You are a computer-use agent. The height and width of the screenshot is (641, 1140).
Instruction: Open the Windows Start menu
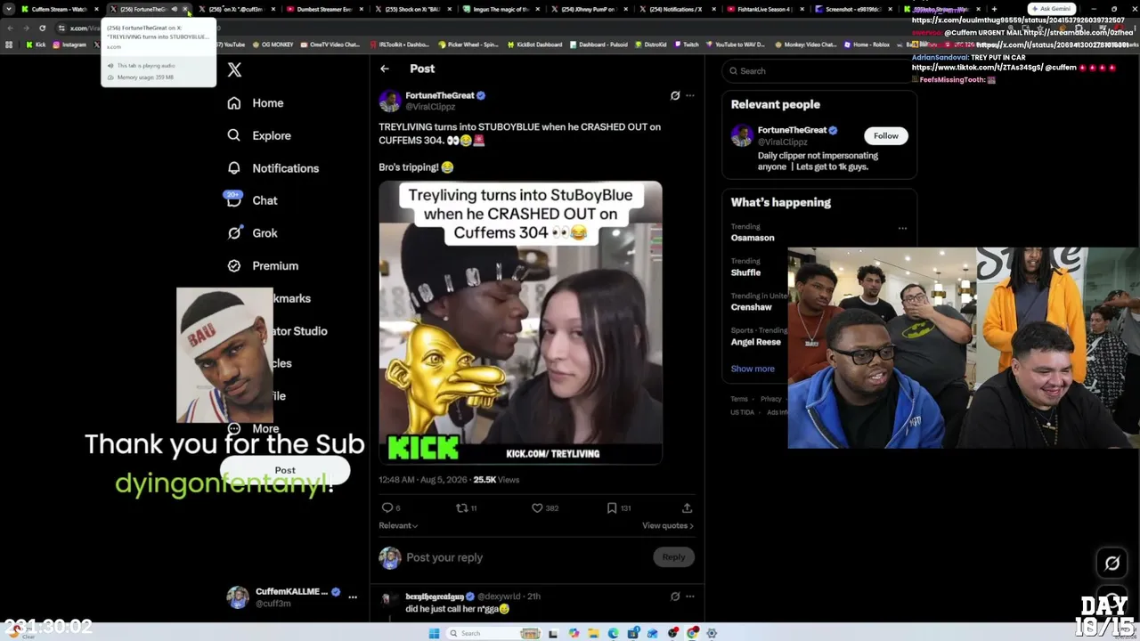point(434,633)
